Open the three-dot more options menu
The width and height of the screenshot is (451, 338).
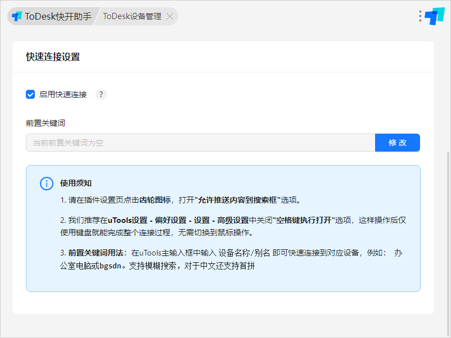pos(420,16)
